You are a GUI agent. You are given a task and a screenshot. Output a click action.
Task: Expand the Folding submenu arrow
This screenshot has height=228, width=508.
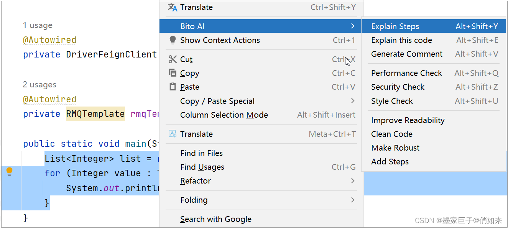352,200
